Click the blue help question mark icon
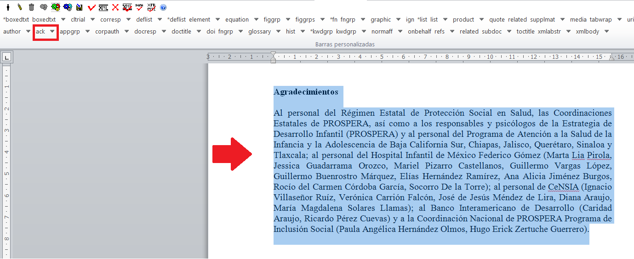The width and height of the screenshot is (634, 259). coord(163,7)
